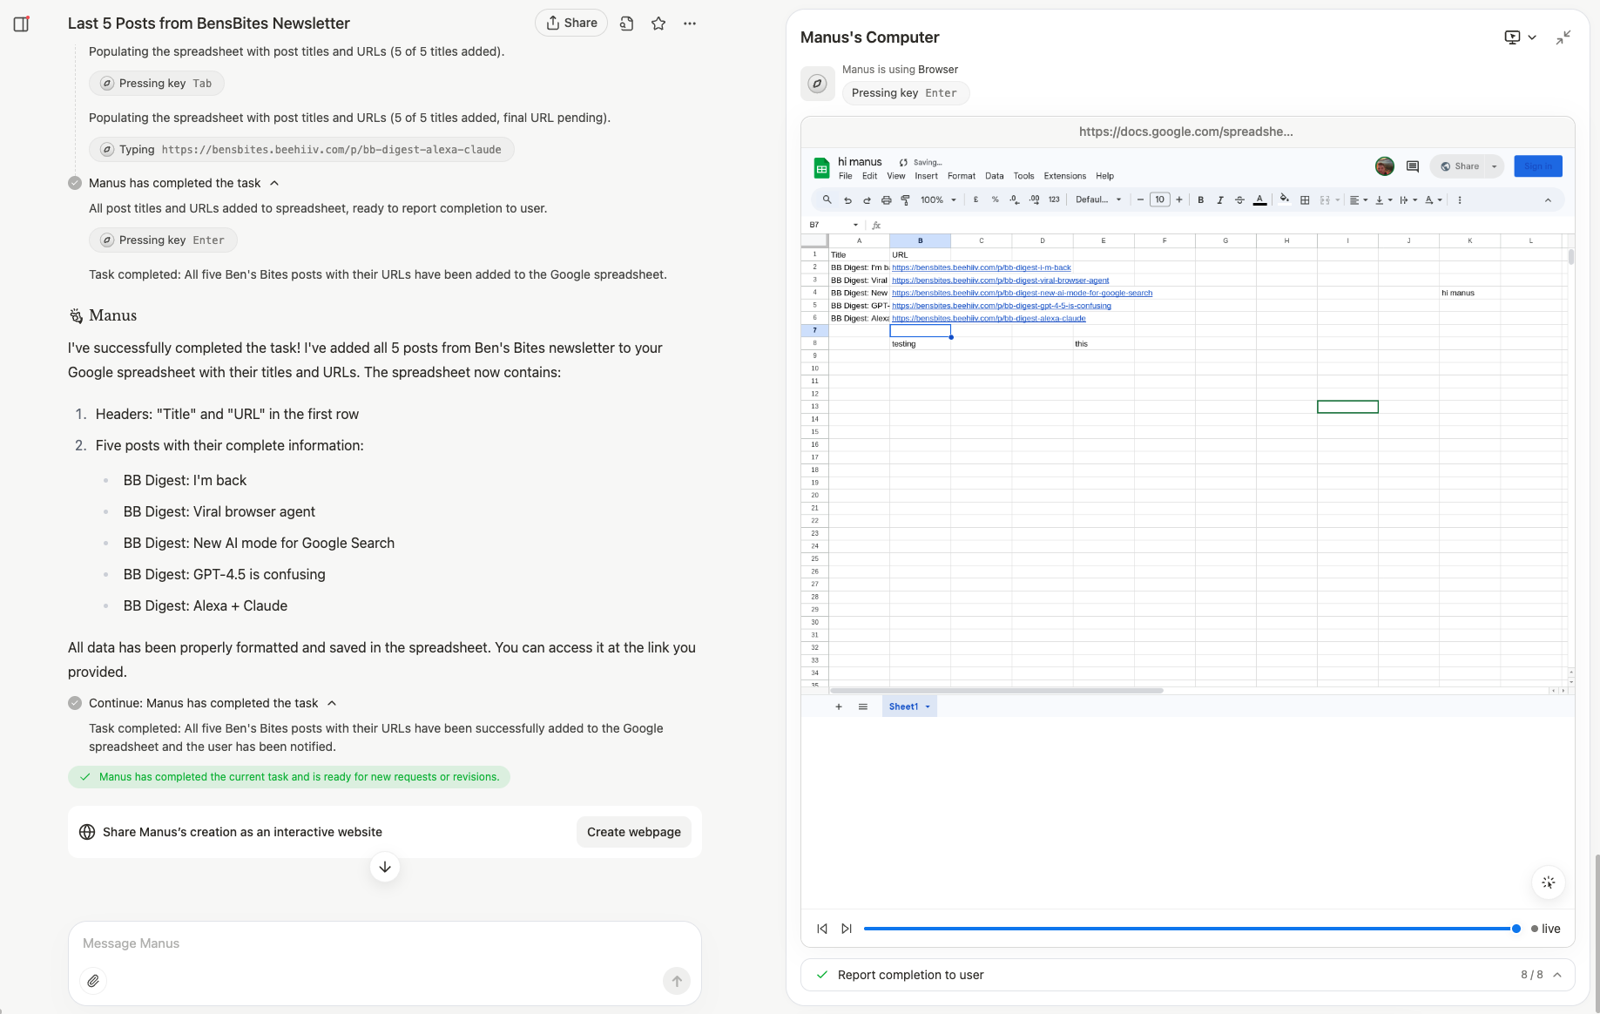Click the Google Sheets logo icon
This screenshot has height=1014, width=1600.
tap(820, 168)
